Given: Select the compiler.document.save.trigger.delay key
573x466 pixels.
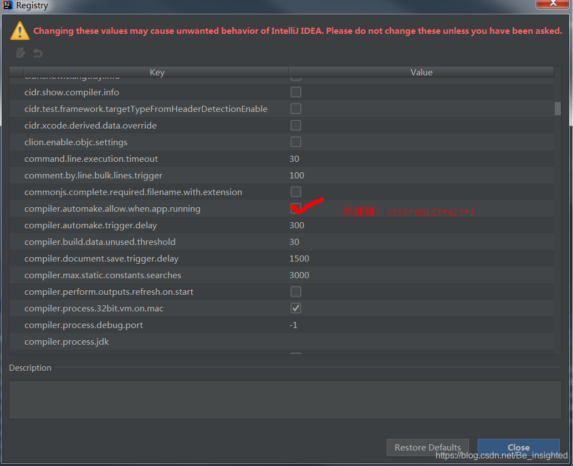Looking at the screenshot, I should [101, 258].
